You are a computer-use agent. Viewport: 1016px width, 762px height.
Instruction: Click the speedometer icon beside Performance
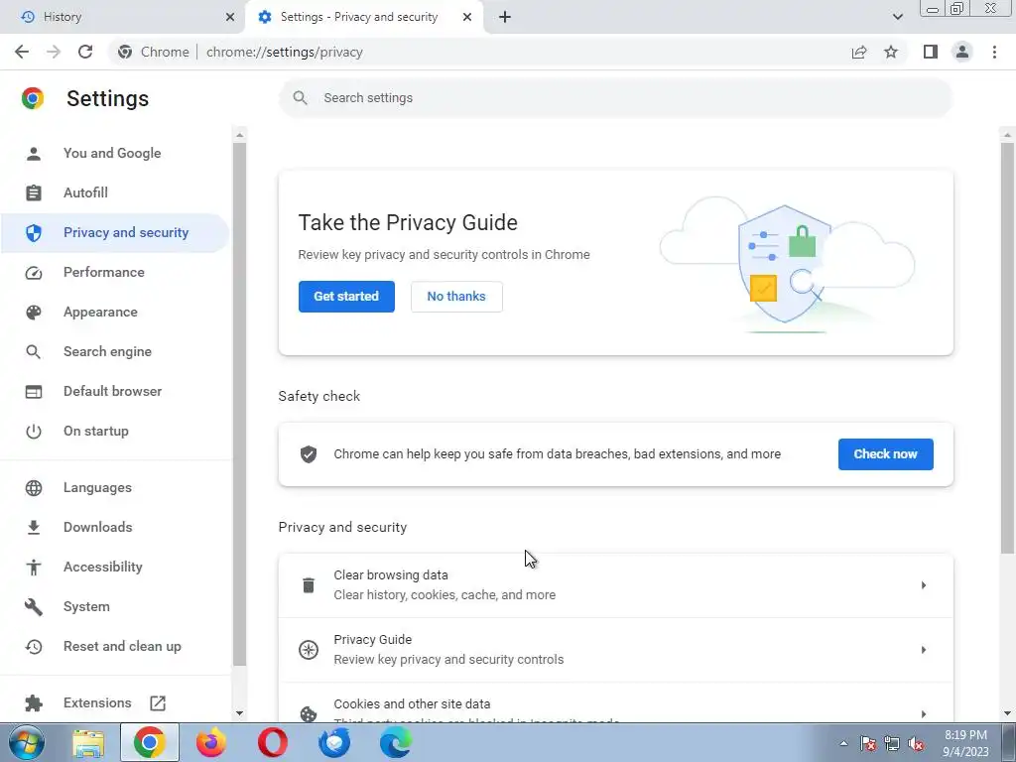33,273
